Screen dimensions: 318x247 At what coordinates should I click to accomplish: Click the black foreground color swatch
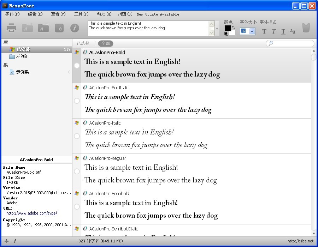click(228, 28)
